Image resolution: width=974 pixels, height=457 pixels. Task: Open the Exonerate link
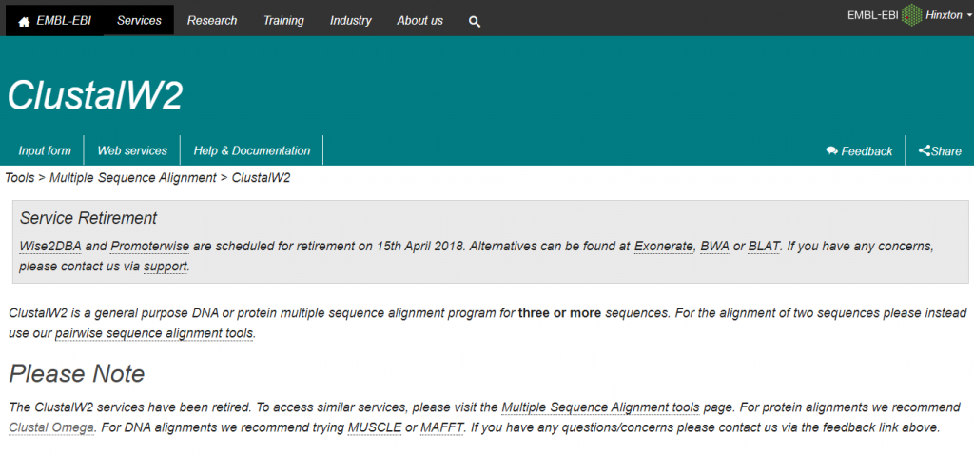663,246
